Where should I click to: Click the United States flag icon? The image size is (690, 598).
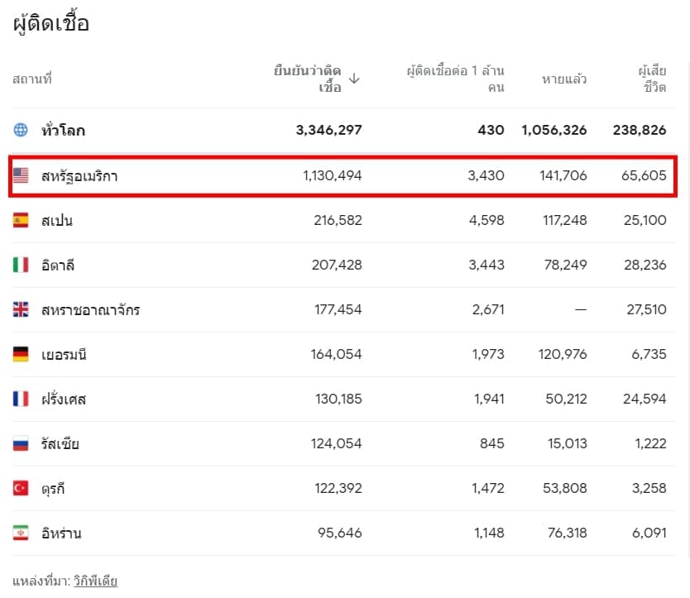point(21,175)
